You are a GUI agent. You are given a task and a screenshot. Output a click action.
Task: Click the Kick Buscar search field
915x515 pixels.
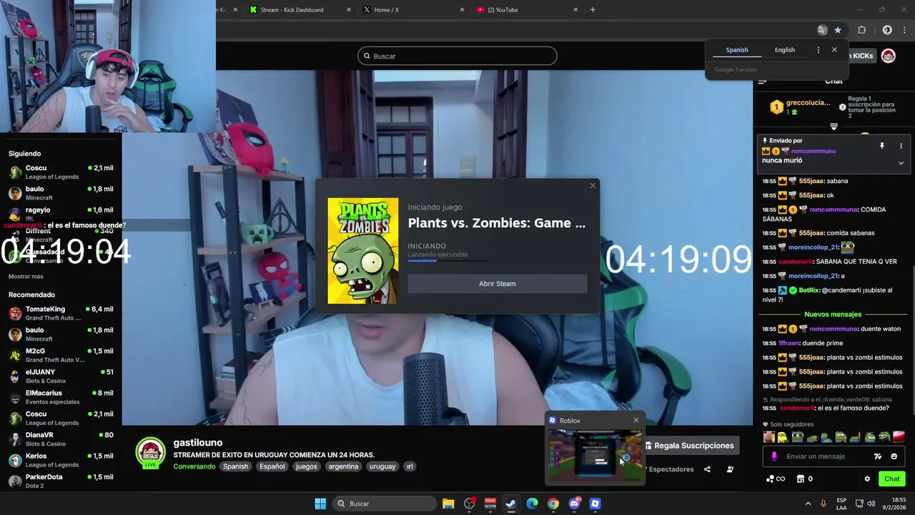coord(457,56)
